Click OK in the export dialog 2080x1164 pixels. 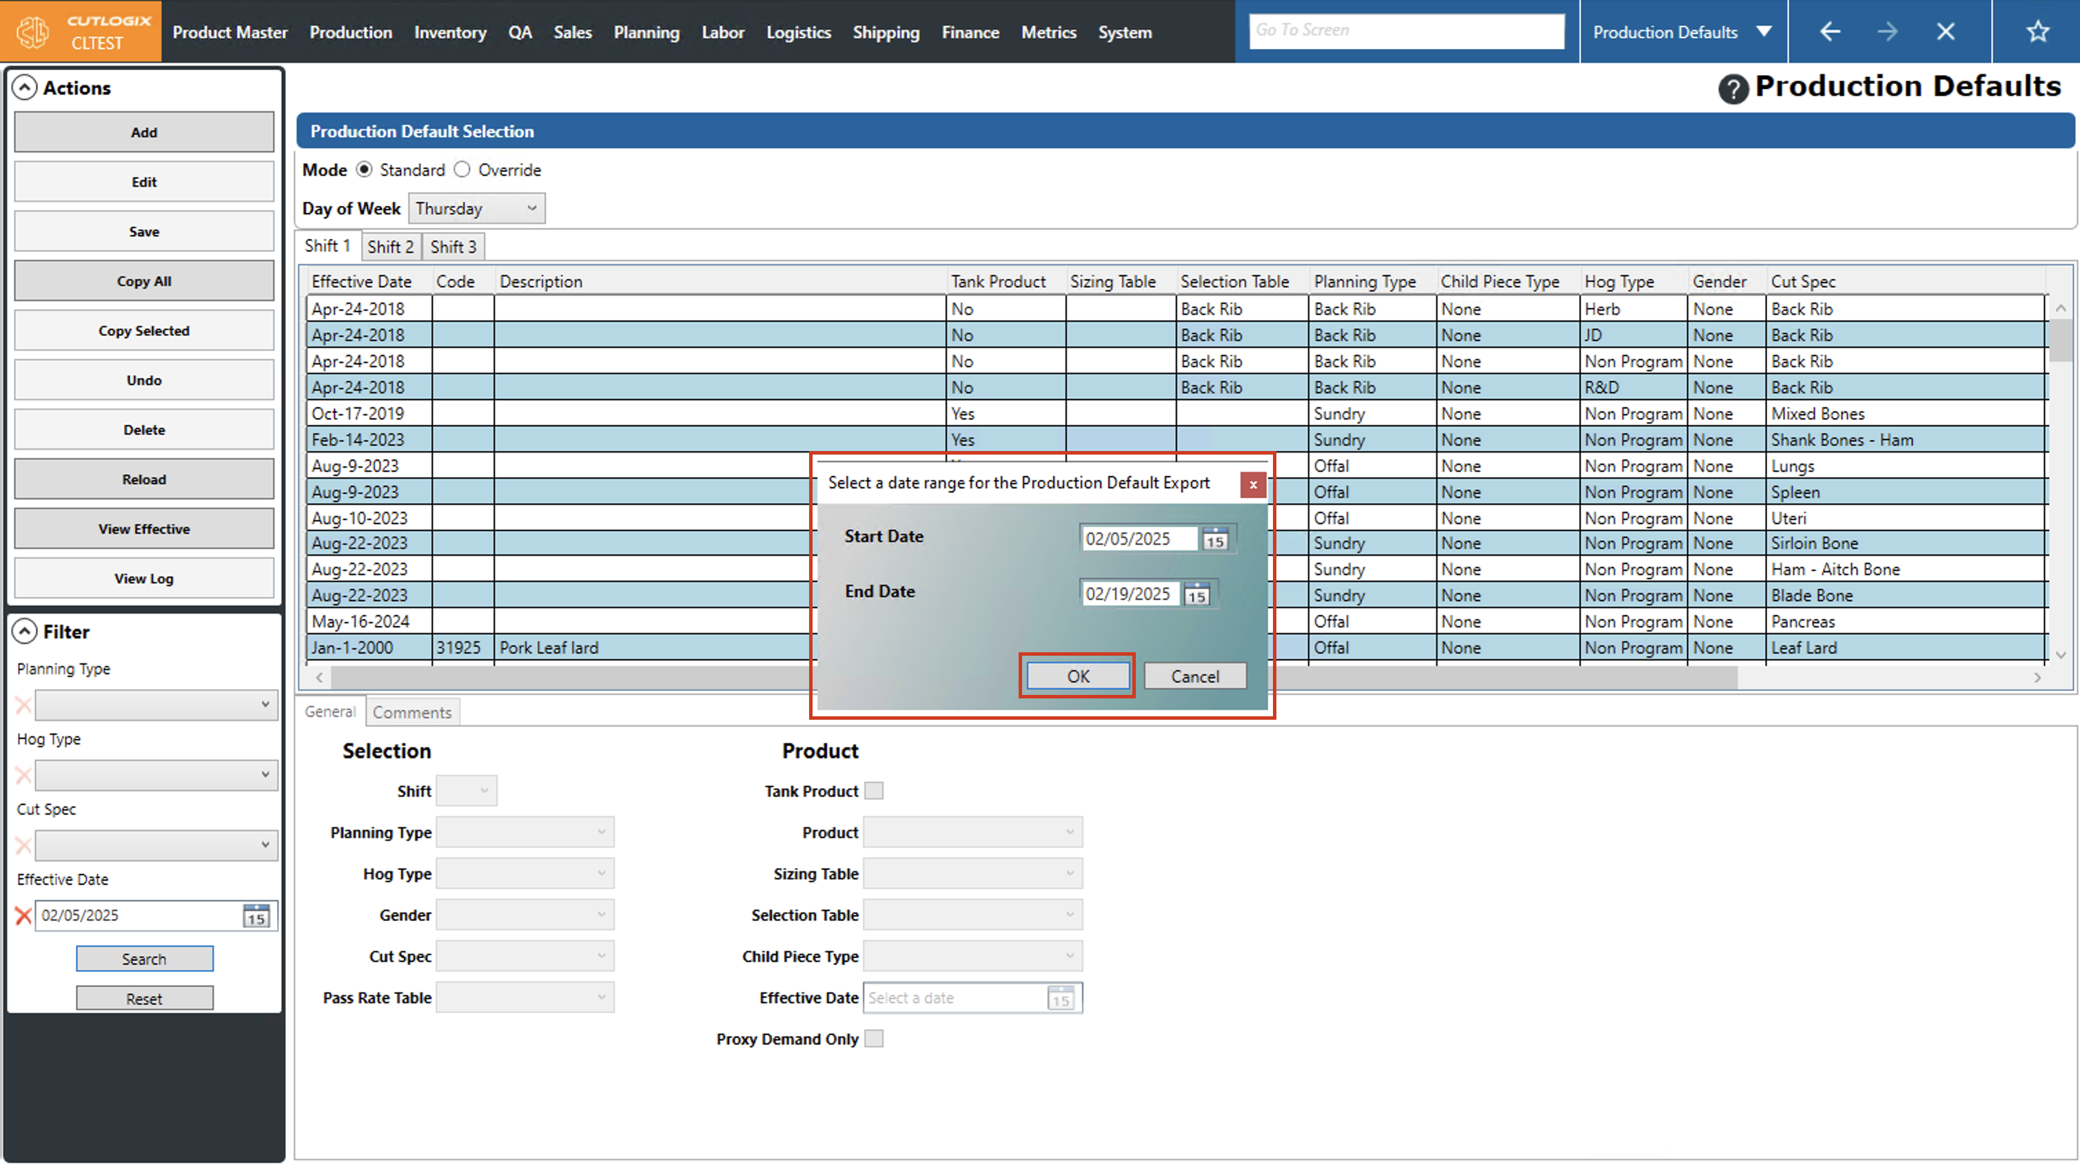[1077, 676]
